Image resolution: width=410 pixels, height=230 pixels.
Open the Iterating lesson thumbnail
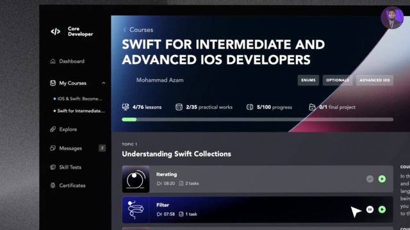pyautogui.click(x=136, y=179)
